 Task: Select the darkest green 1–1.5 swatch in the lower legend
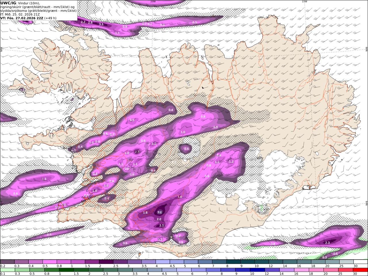(x=66, y=270)
